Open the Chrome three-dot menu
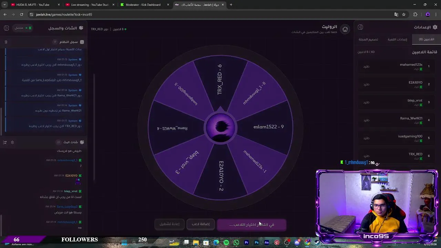The image size is (441, 248). point(436,14)
